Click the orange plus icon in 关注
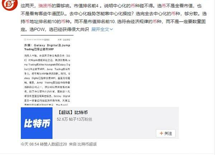The width and height of the screenshot is (215, 155). (161, 133)
